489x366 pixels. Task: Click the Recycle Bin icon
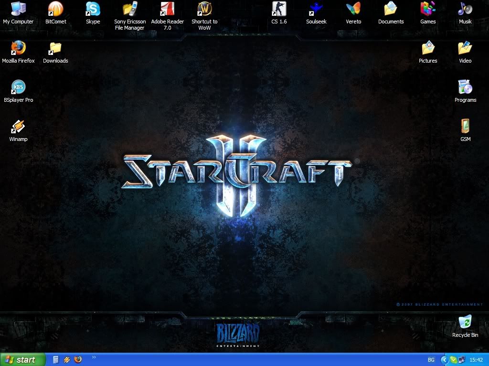tap(465, 322)
